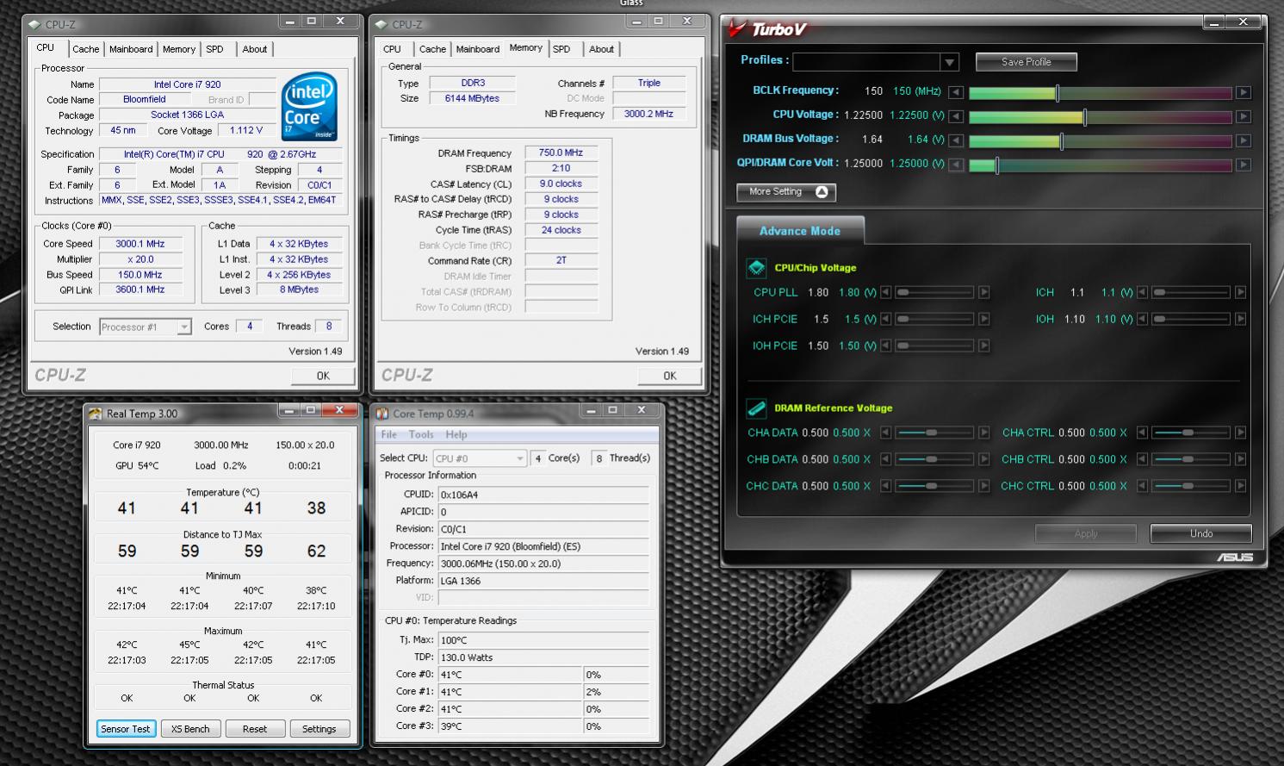Open Help menu in Core Temp
The image size is (1284, 766).
tap(456, 435)
